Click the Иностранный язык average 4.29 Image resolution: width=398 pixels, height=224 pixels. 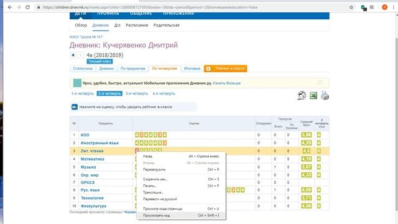tap(306, 142)
